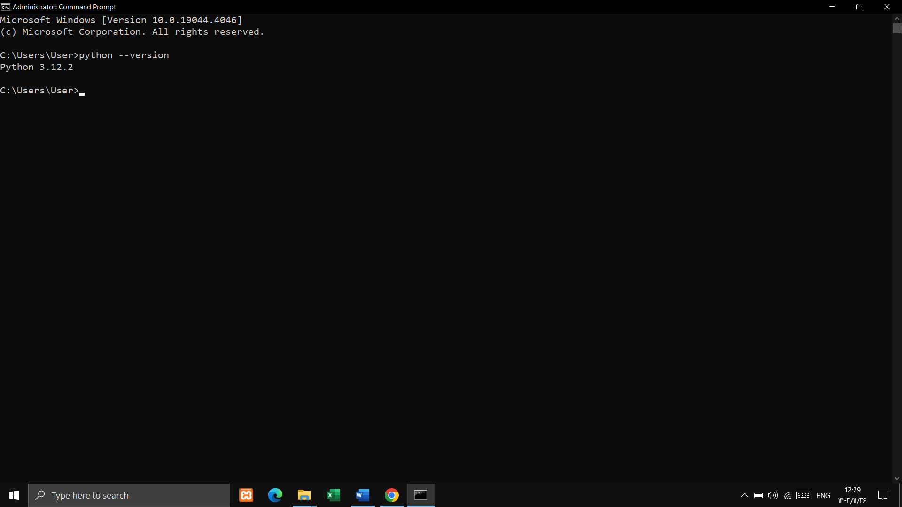This screenshot has height=507, width=902.
Task: Open Excel from the taskbar
Action: click(334, 495)
